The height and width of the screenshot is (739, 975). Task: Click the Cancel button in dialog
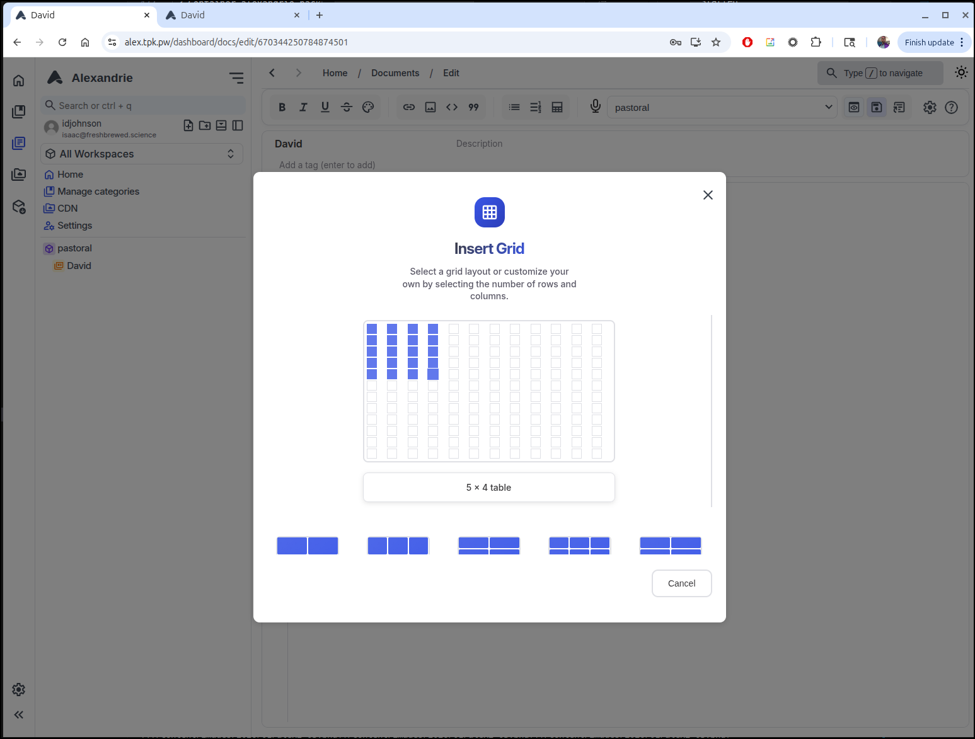point(681,583)
